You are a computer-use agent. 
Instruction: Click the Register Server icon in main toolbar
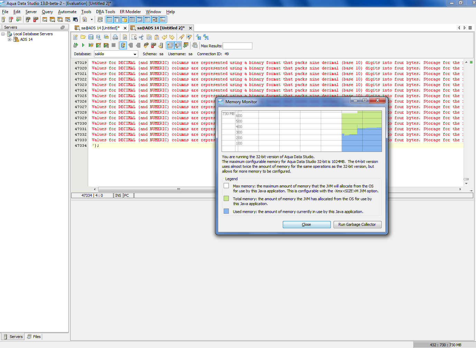tap(3, 20)
